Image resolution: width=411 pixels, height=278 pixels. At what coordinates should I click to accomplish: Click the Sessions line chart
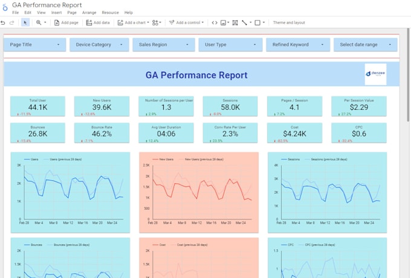tap(327, 192)
